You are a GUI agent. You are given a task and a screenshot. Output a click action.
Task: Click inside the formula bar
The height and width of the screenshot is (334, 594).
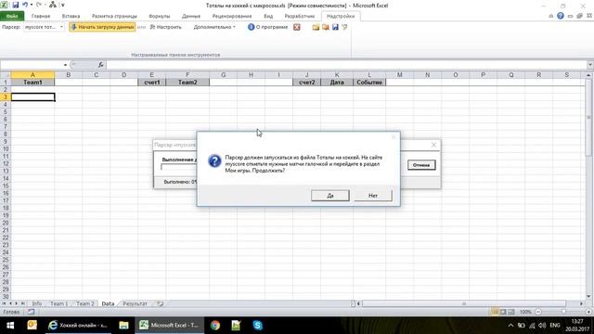tap(346, 65)
